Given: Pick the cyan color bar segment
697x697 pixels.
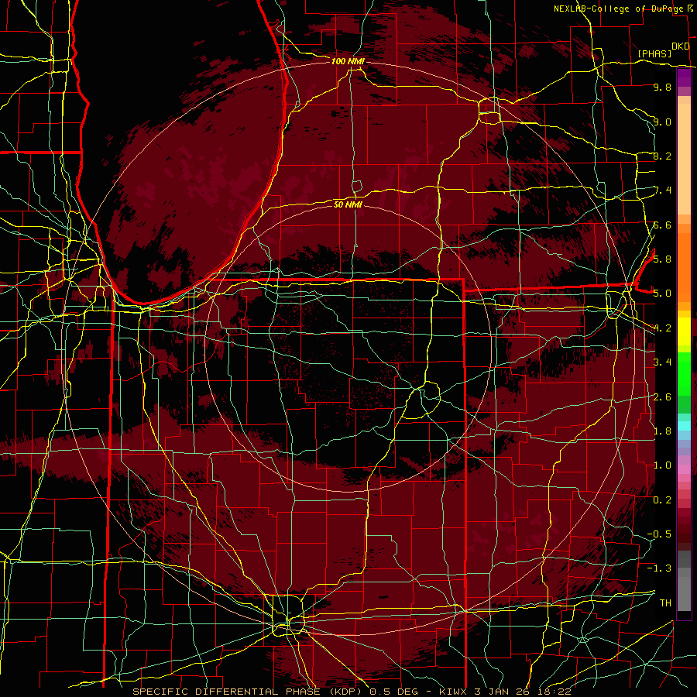Looking at the screenshot, I should 684,426.
